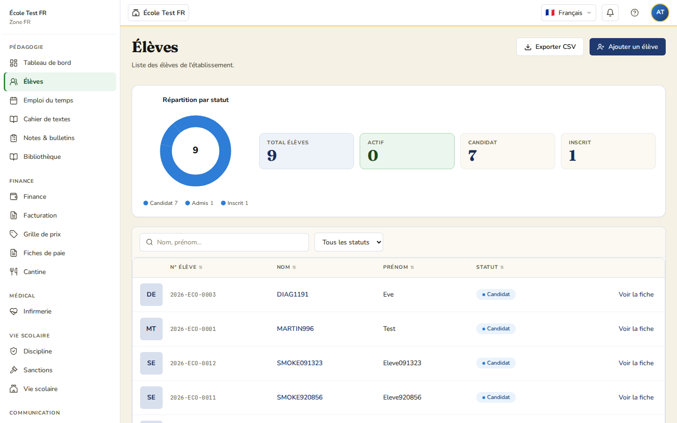Click student number 2026-ECO-0001
677x423 pixels.
(x=193, y=329)
